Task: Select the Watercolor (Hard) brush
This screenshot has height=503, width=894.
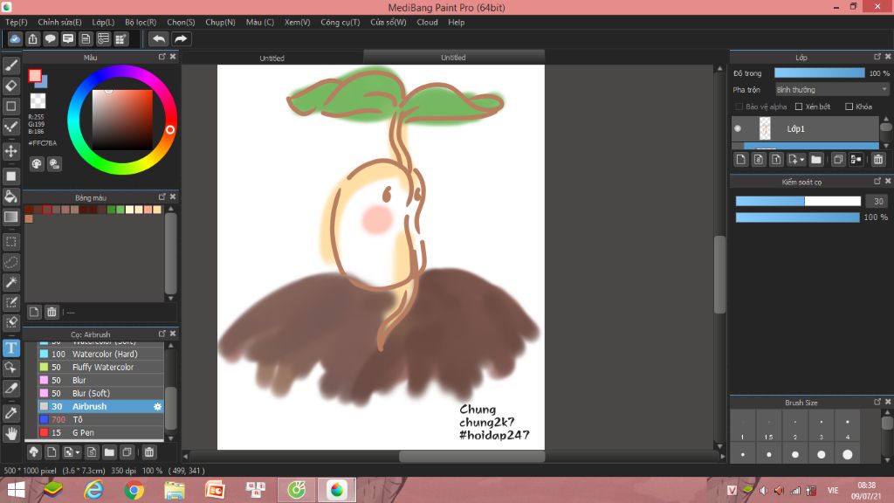Action: click(x=101, y=355)
